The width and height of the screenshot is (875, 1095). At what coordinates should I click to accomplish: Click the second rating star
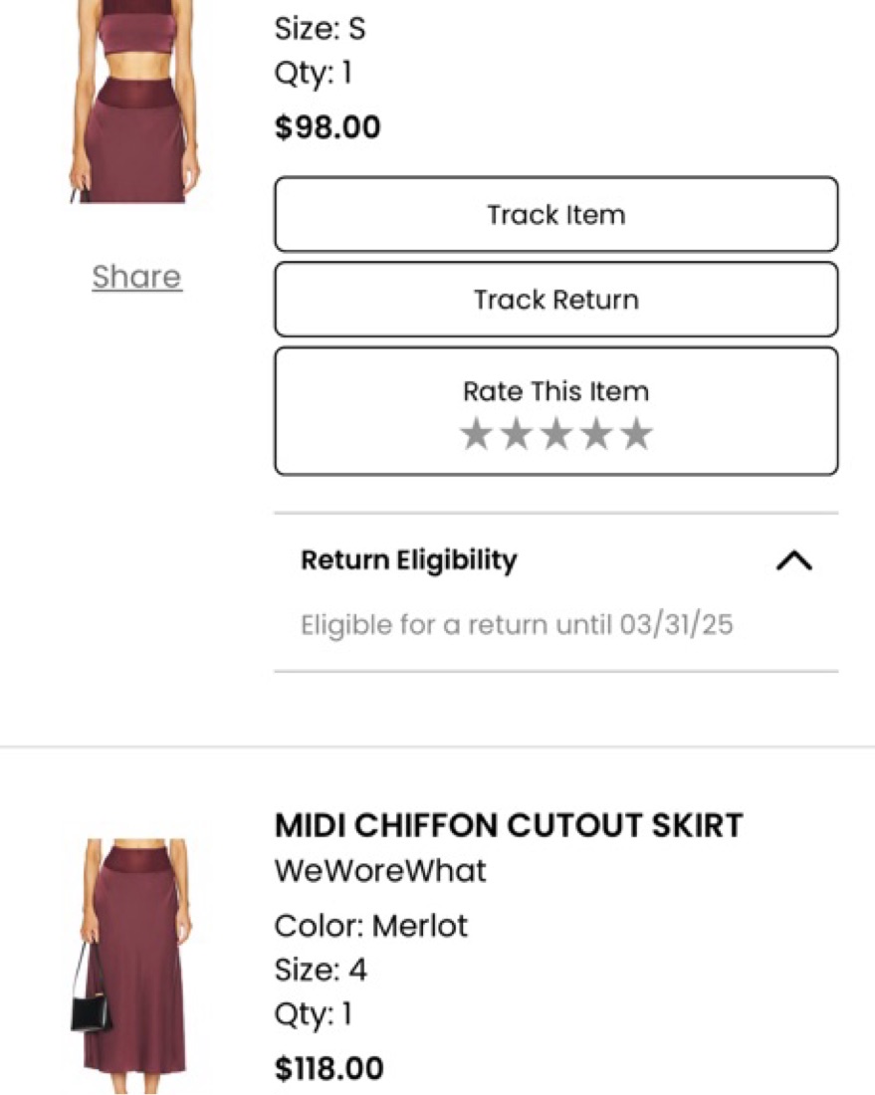coord(516,435)
